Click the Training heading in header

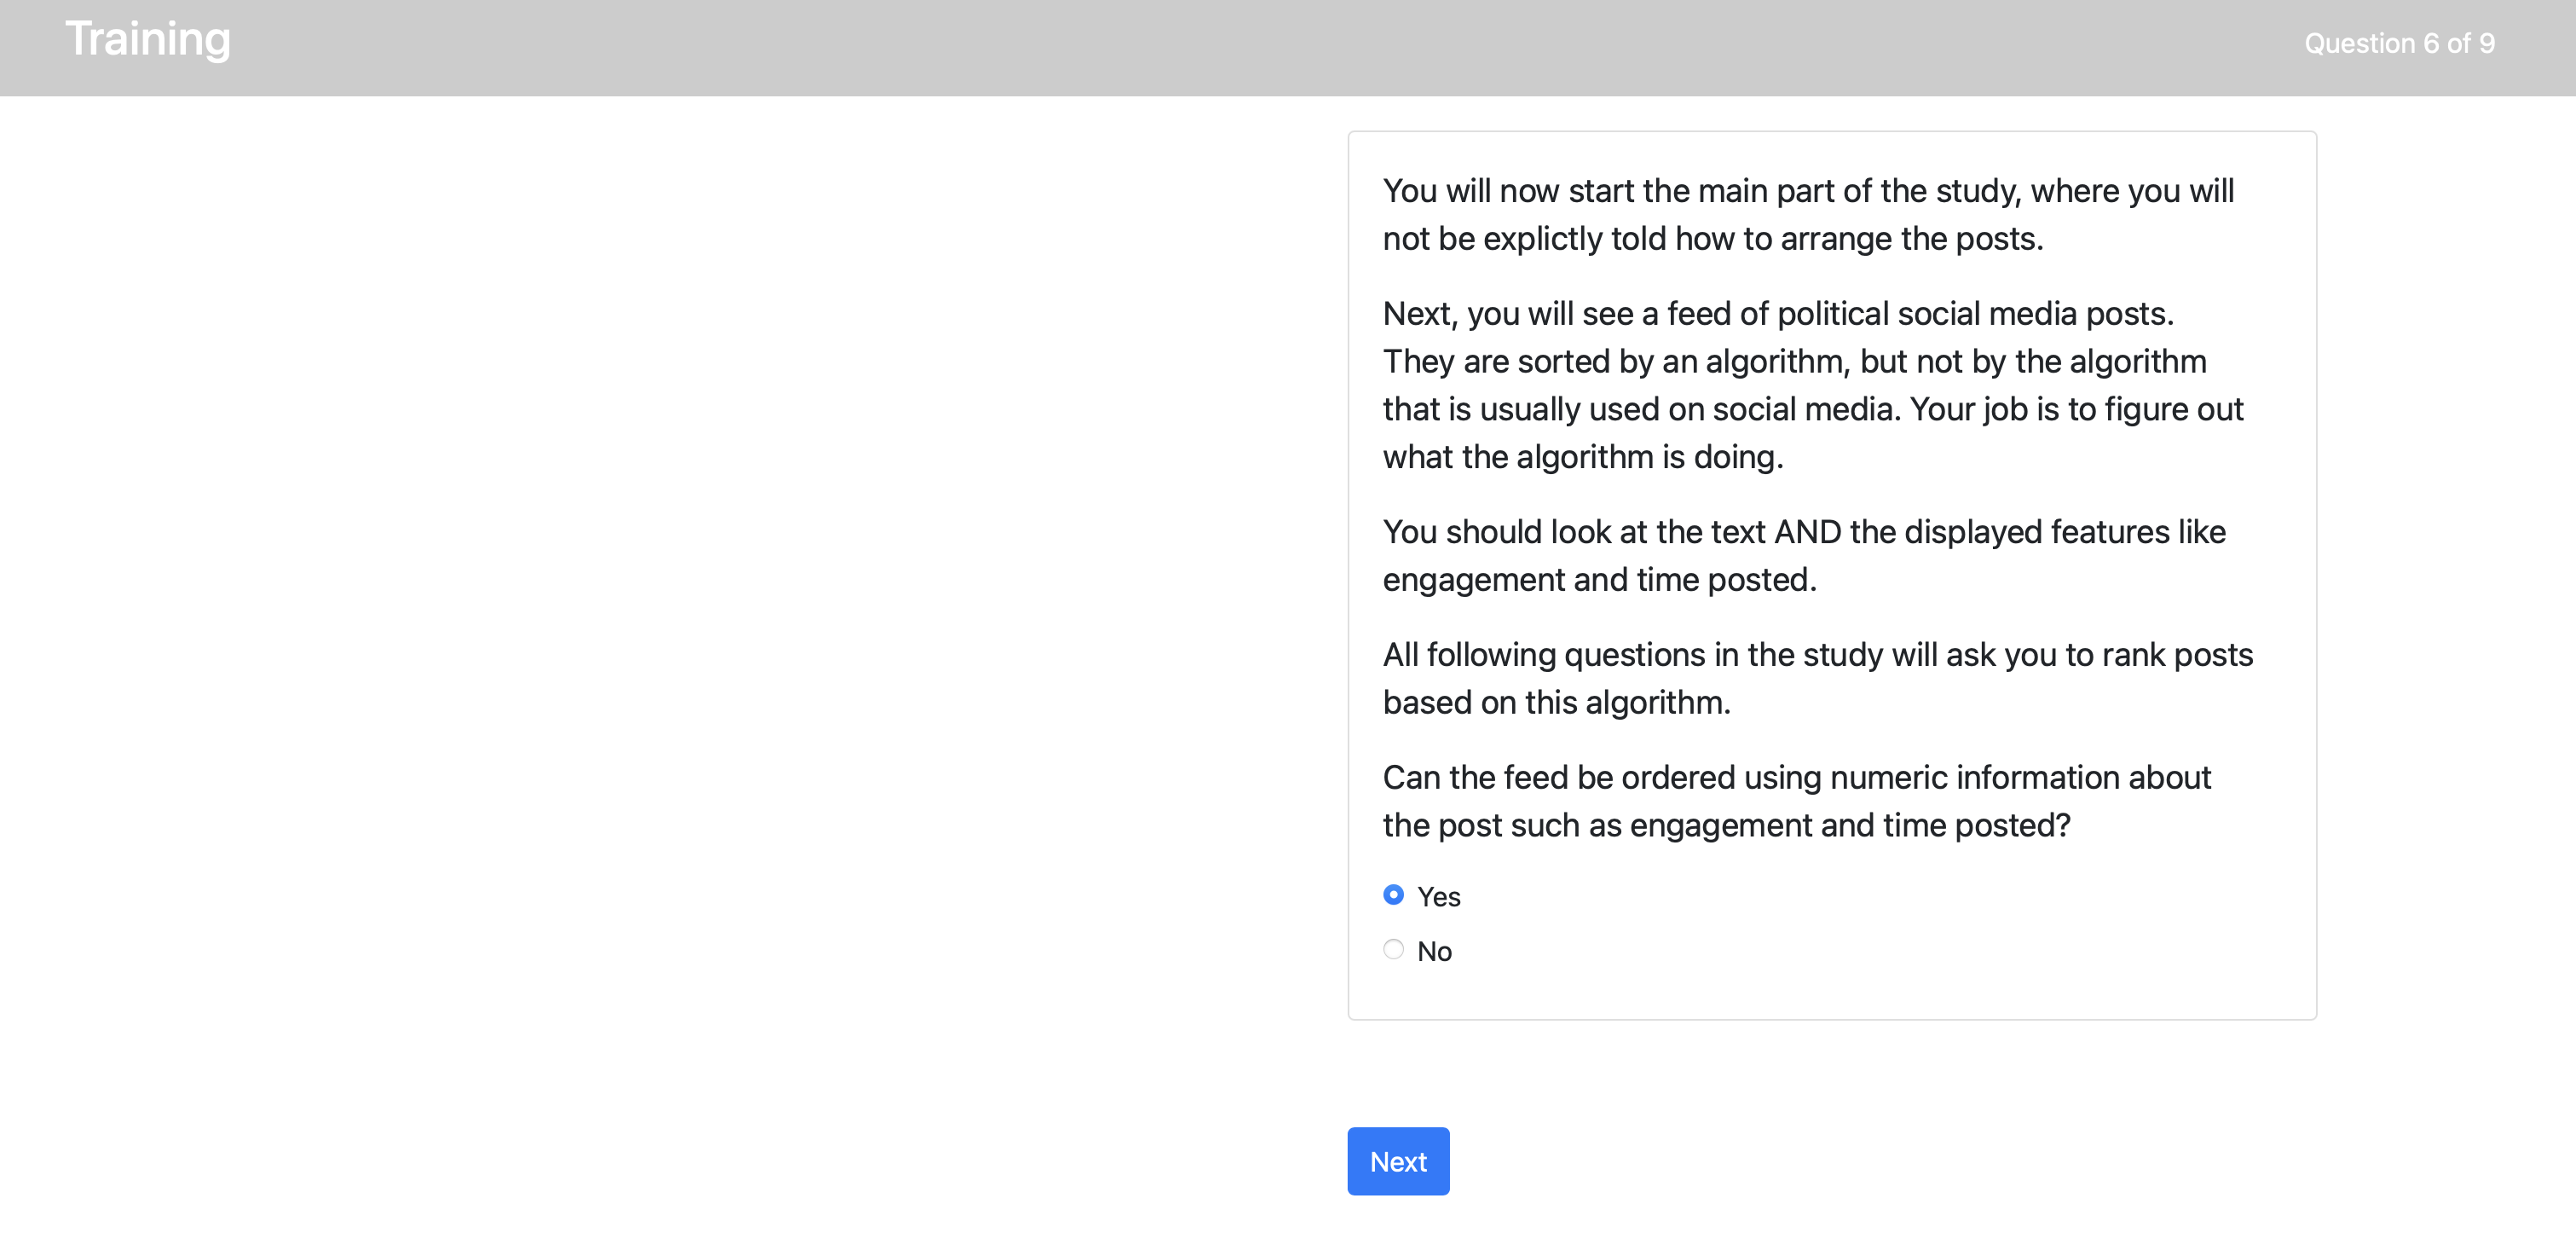[148, 40]
